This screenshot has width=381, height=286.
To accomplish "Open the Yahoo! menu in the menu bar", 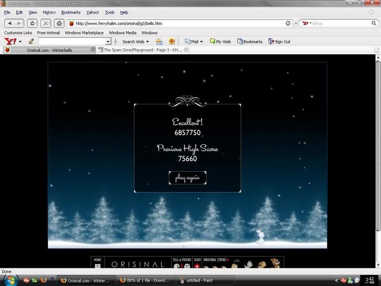I will click(92, 12).
